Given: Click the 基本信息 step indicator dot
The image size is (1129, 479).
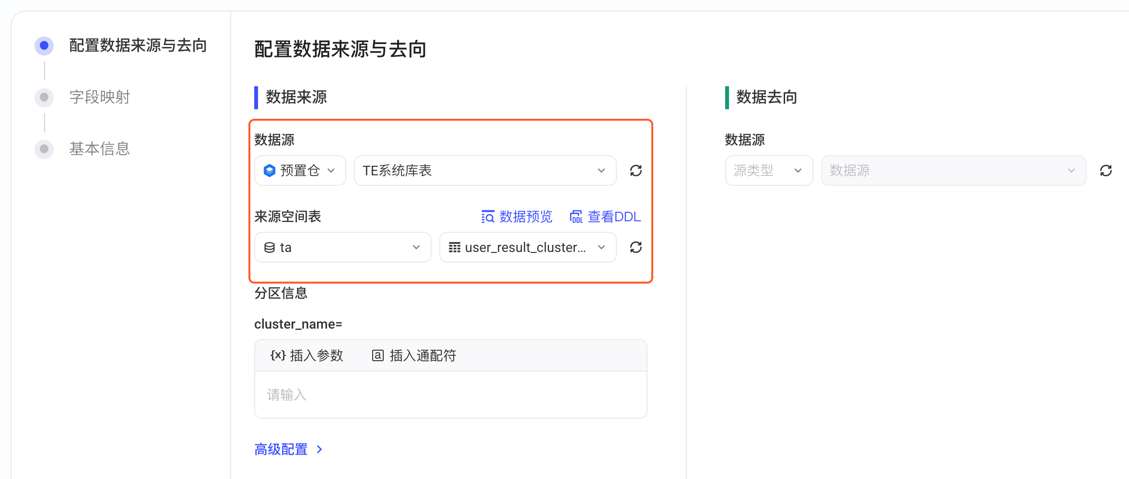Looking at the screenshot, I should 44,149.
